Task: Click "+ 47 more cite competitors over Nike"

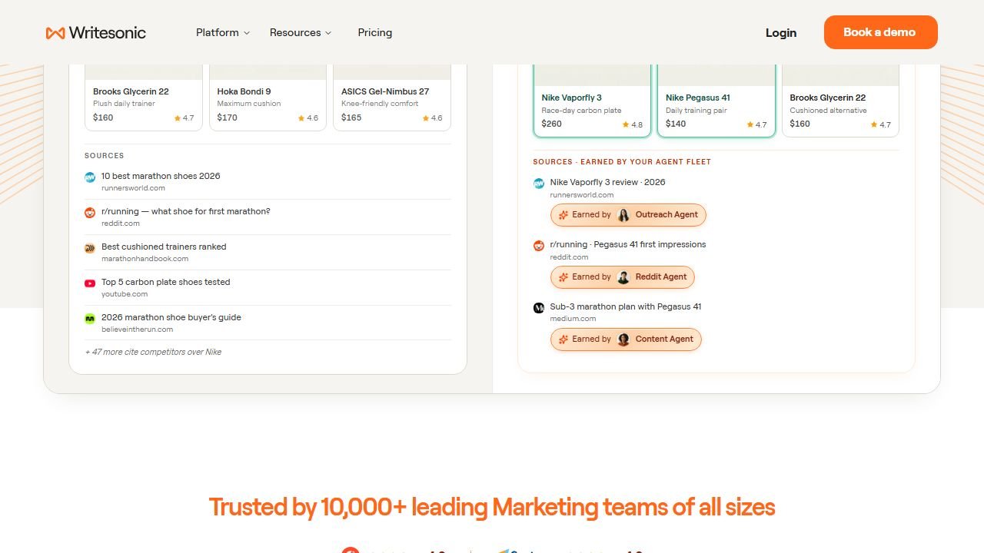Action: (x=153, y=352)
